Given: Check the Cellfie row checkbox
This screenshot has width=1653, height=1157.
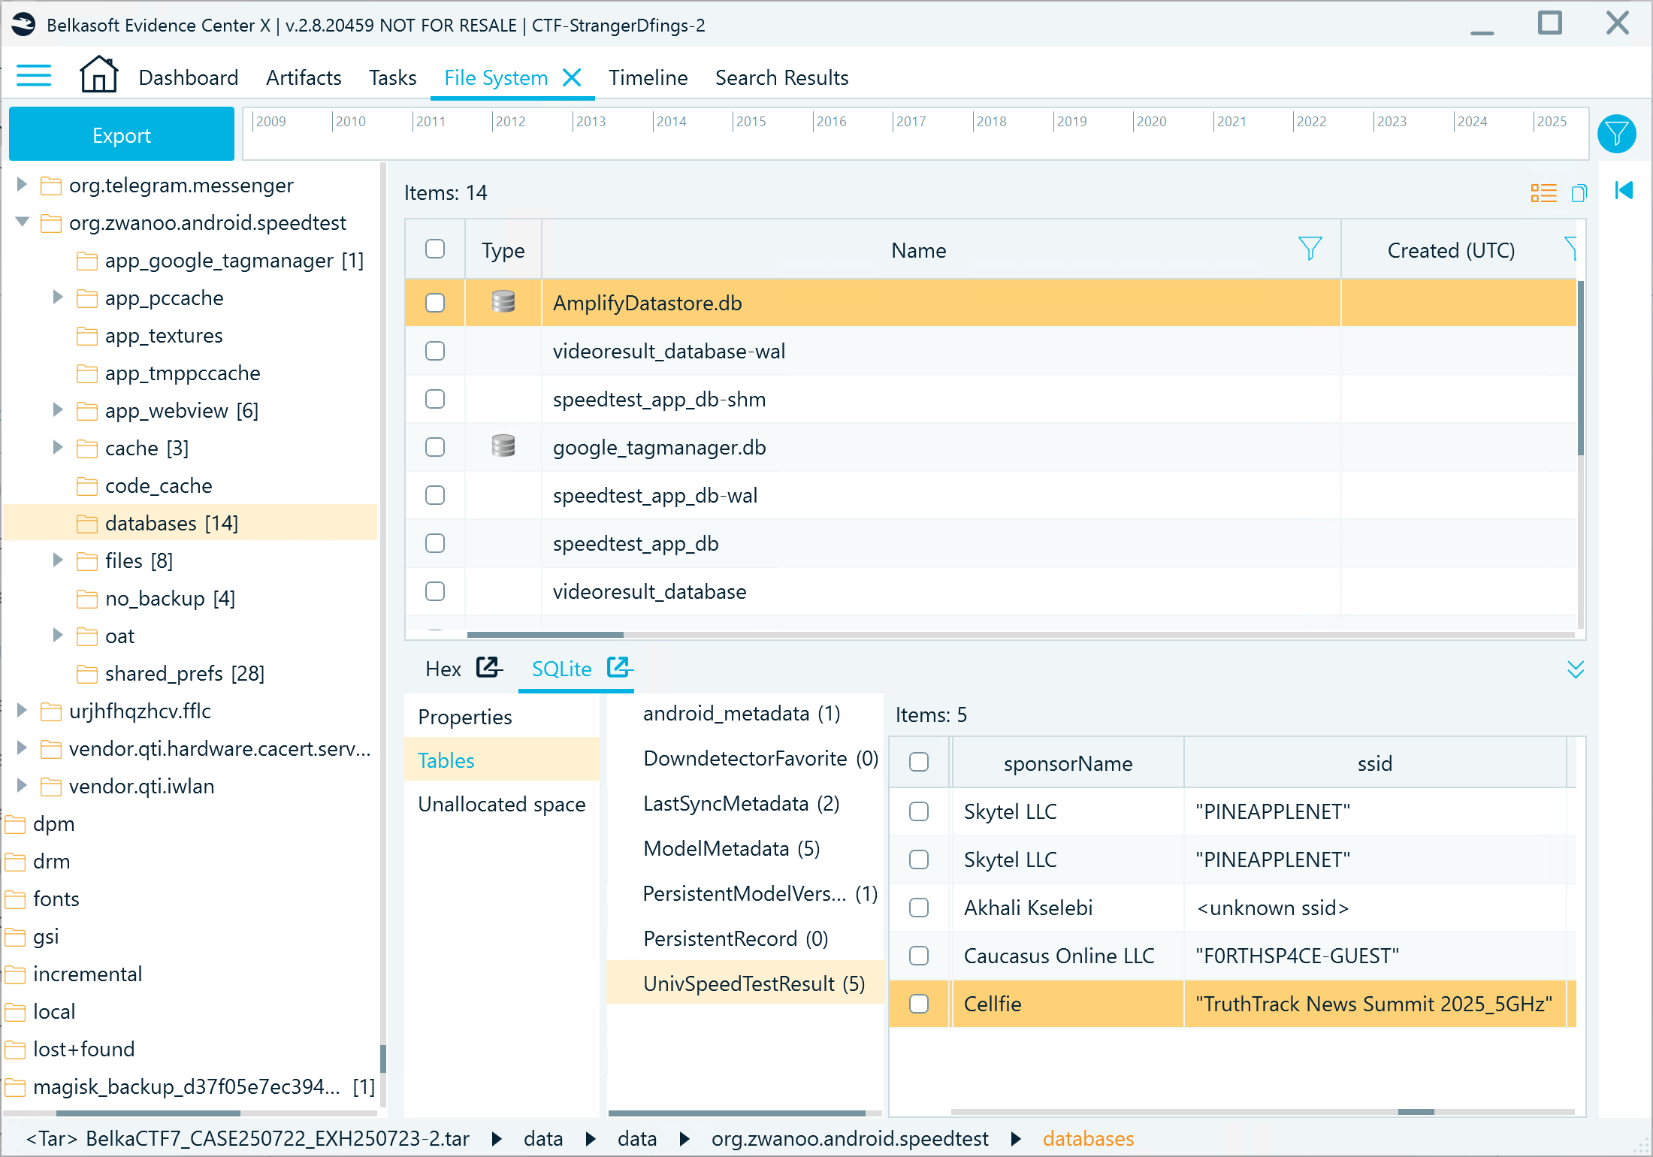Looking at the screenshot, I should (x=919, y=1004).
